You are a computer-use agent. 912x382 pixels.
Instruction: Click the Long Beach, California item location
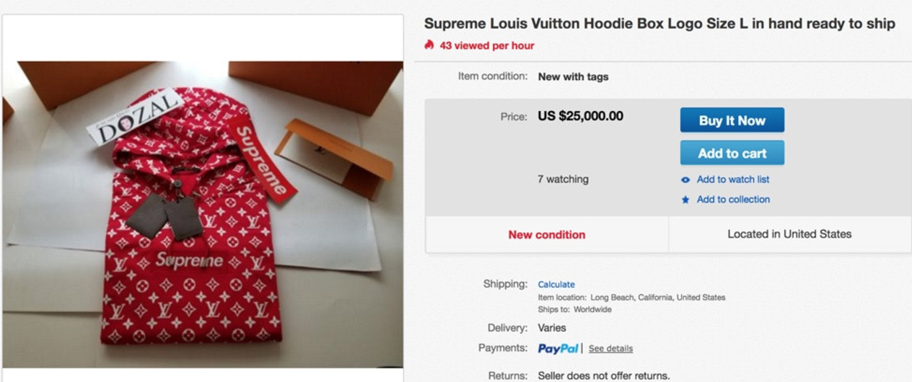point(657,298)
